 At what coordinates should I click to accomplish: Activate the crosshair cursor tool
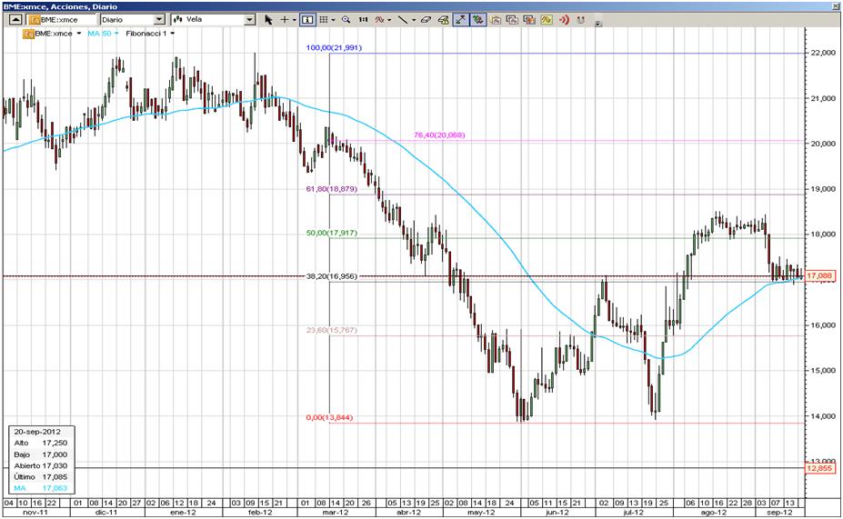(285, 20)
